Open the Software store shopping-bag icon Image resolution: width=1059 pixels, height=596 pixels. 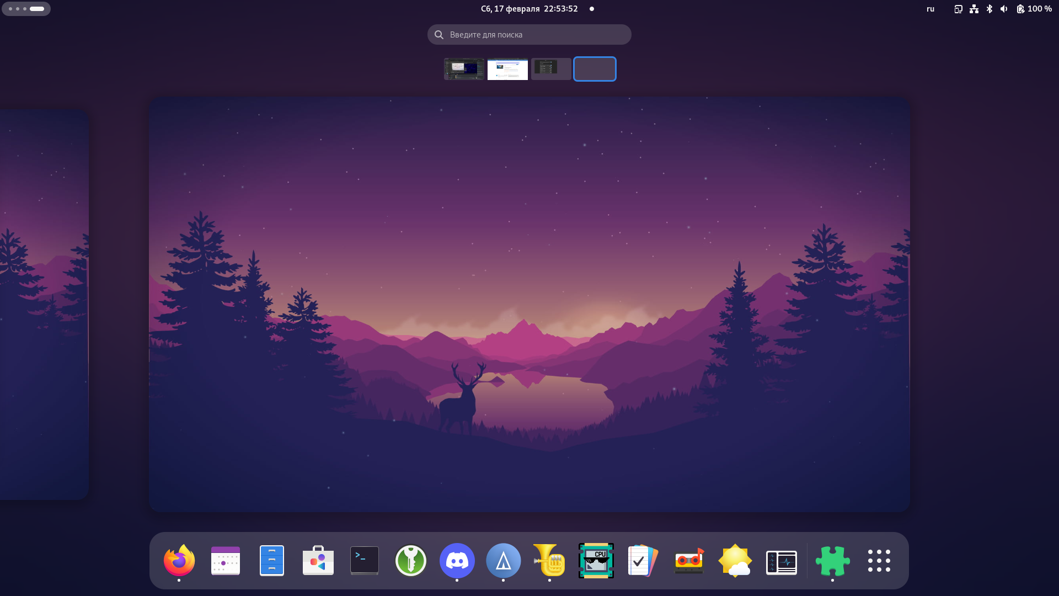point(318,561)
